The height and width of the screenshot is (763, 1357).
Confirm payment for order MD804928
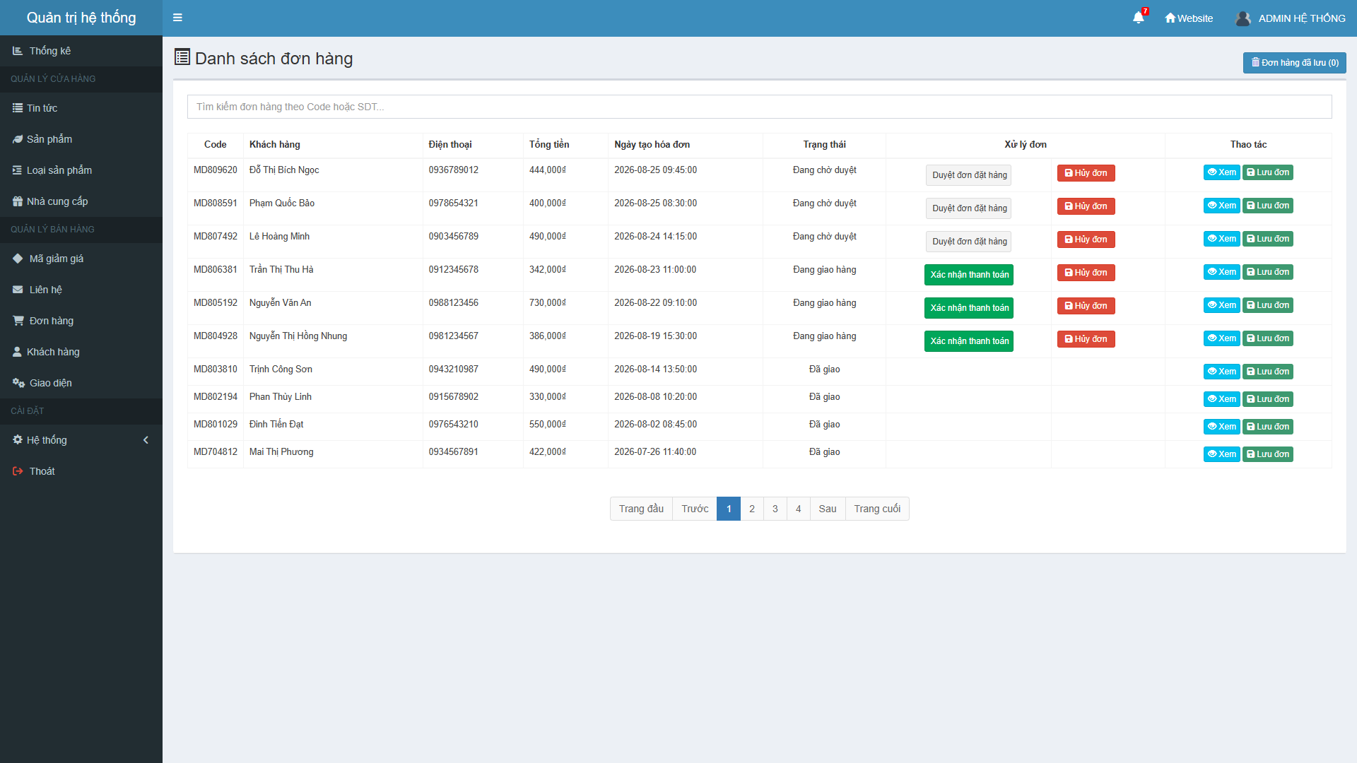[968, 341]
